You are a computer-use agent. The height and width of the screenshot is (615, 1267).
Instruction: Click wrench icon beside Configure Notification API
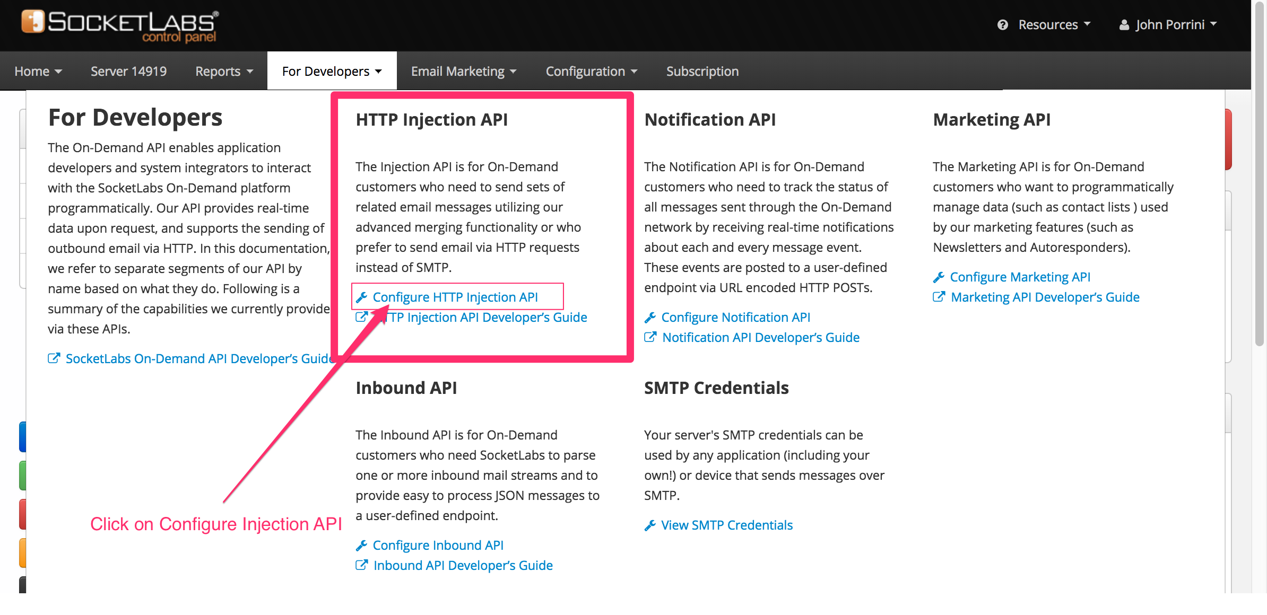[650, 318]
